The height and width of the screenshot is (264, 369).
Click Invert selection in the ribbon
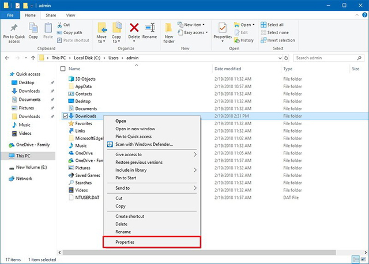[278, 40]
